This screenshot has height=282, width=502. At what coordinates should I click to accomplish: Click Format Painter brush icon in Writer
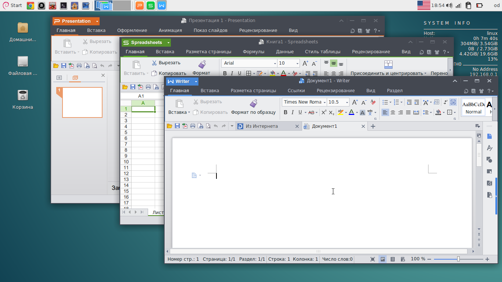click(253, 103)
